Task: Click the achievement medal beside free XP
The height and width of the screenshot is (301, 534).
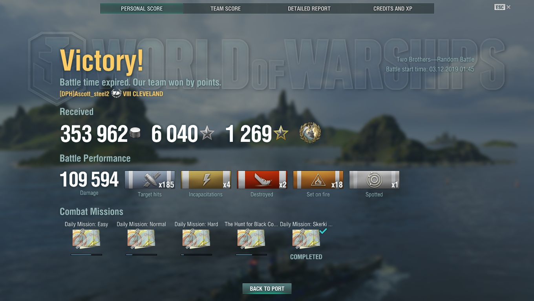Action: pyautogui.click(x=310, y=132)
